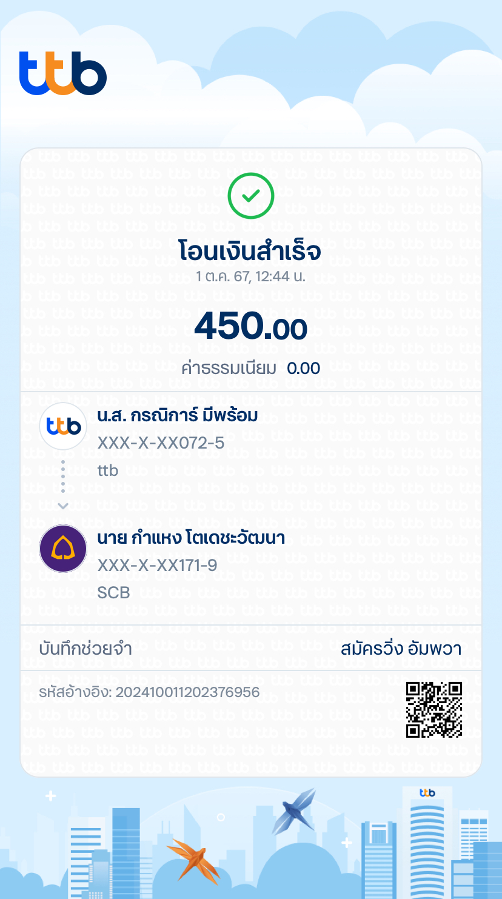Select sender name น.ส. กรณิการ์ มีพร้อม

point(178,415)
